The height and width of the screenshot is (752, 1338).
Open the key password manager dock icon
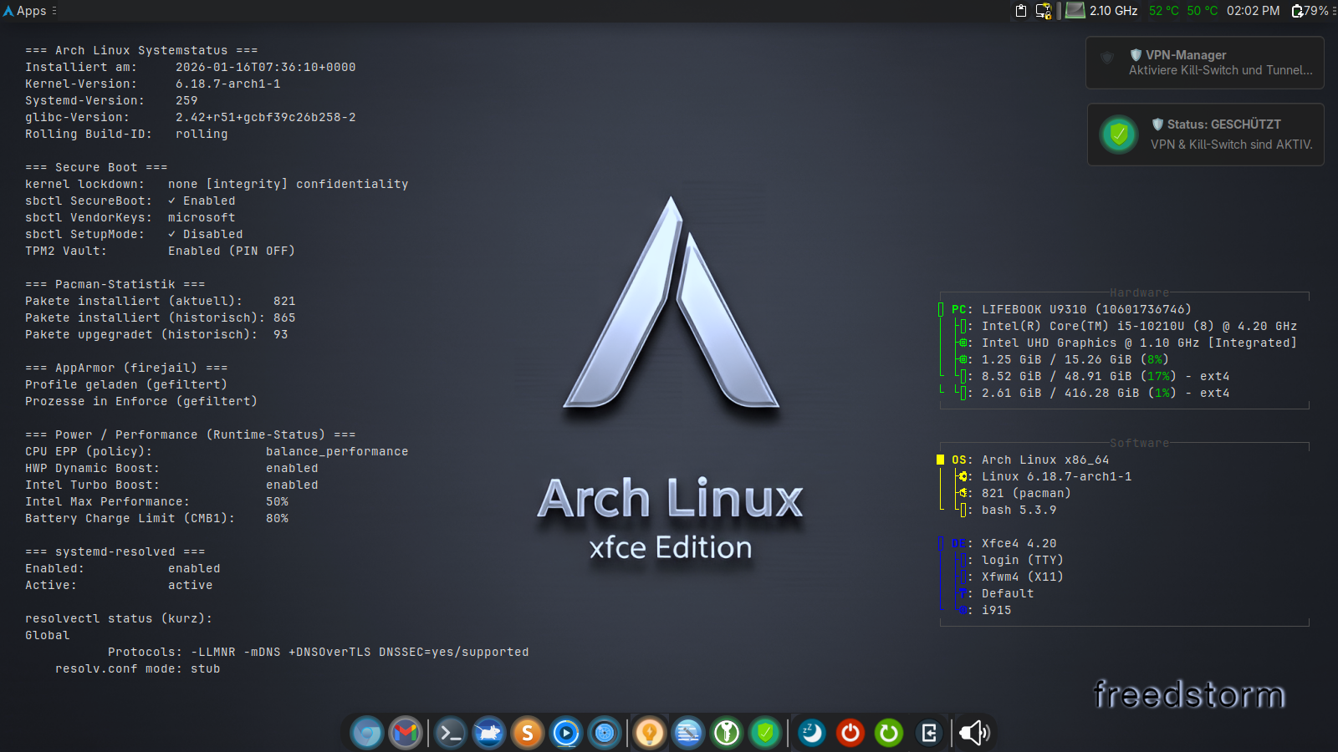coord(727,734)
